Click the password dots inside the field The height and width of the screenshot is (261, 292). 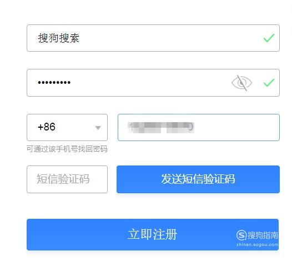point(54,82)
